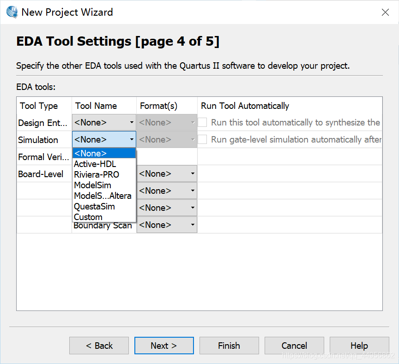The width and height of the screenshot is (399, 364).
Task: Enable run gate-level simulation automatically checkbox
Action: pyautogui.click(x=202, y=139)
